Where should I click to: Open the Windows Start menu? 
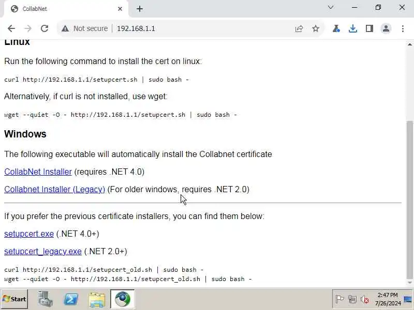(x=14, y=299)
